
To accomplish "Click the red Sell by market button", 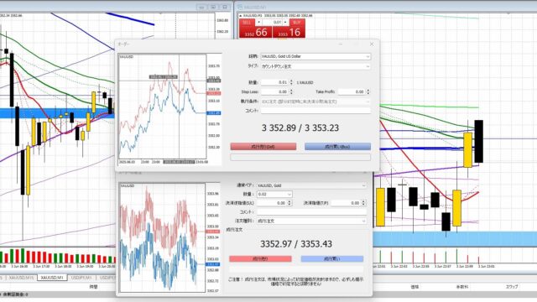I will click(263, 147).
